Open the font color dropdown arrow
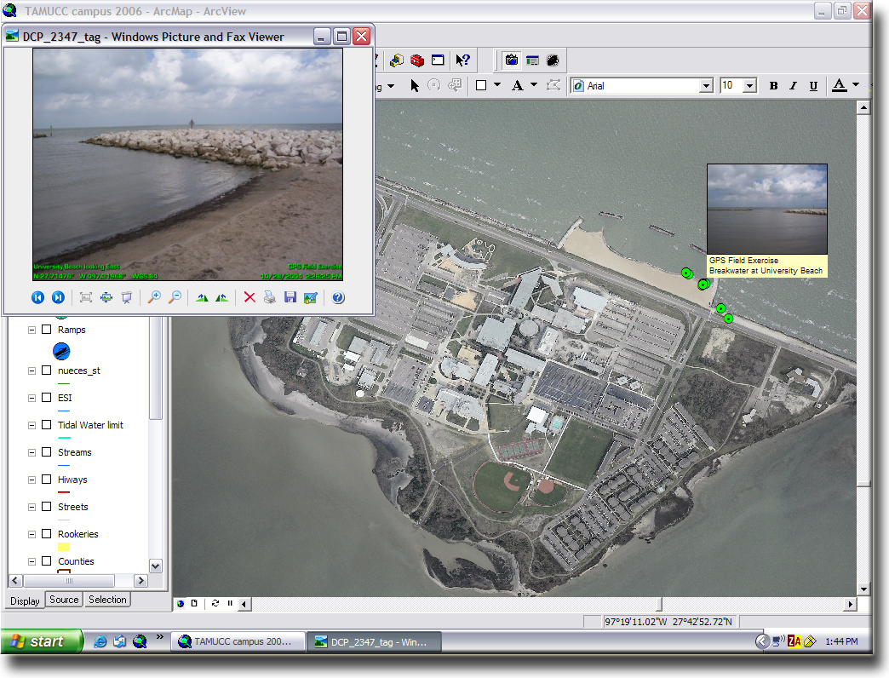The image size is (889, 678). point(856,85)
